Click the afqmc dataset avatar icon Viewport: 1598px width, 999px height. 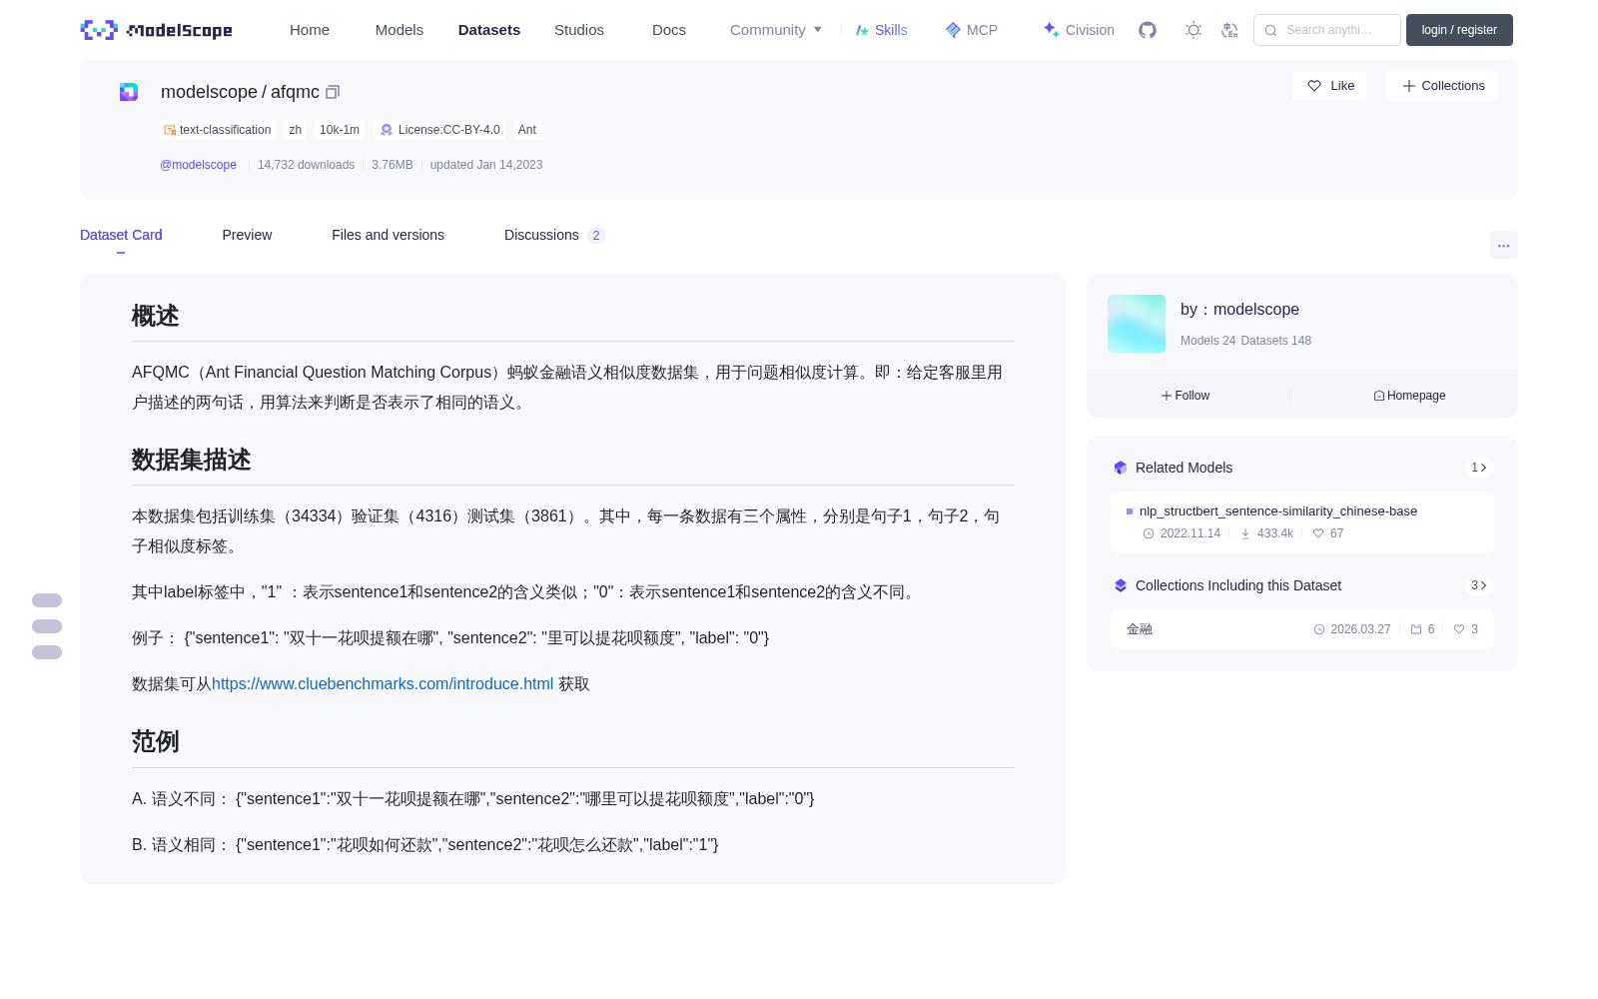pos(129,92)
